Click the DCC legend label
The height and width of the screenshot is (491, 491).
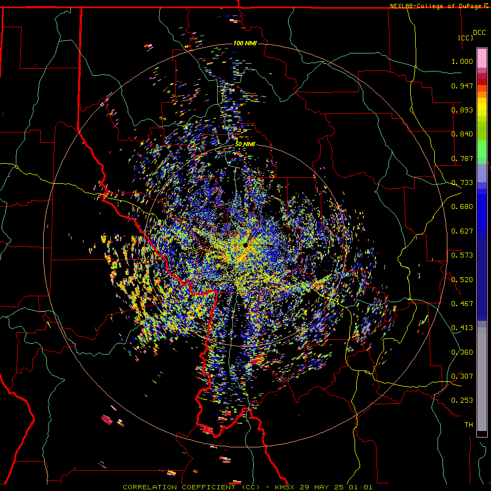(479, 33)
